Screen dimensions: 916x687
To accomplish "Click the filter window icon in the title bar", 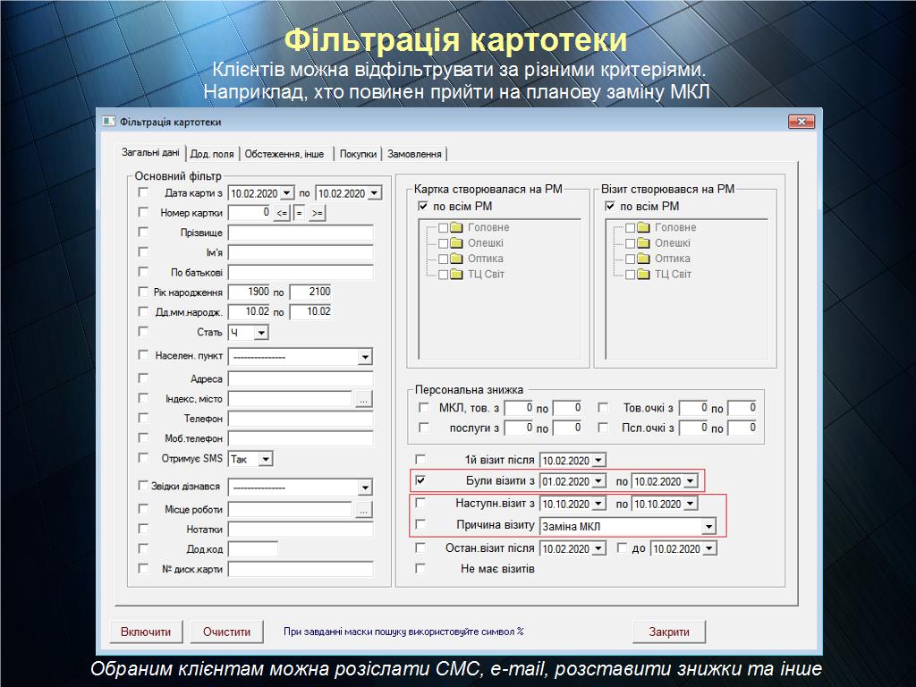I will (x=109, y=122).
